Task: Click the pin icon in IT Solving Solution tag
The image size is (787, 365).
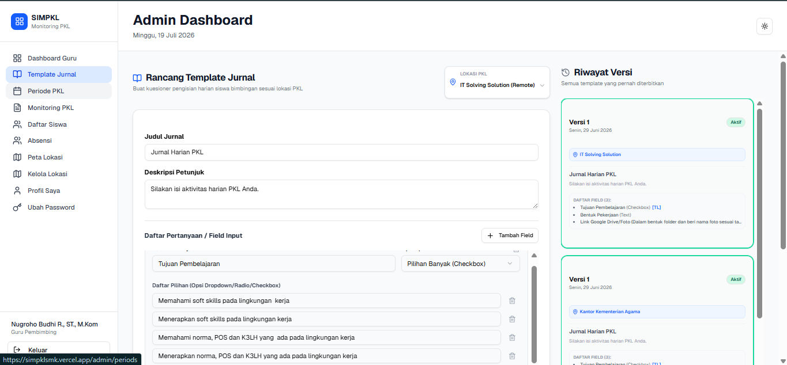Action: (x=575, y=154)
